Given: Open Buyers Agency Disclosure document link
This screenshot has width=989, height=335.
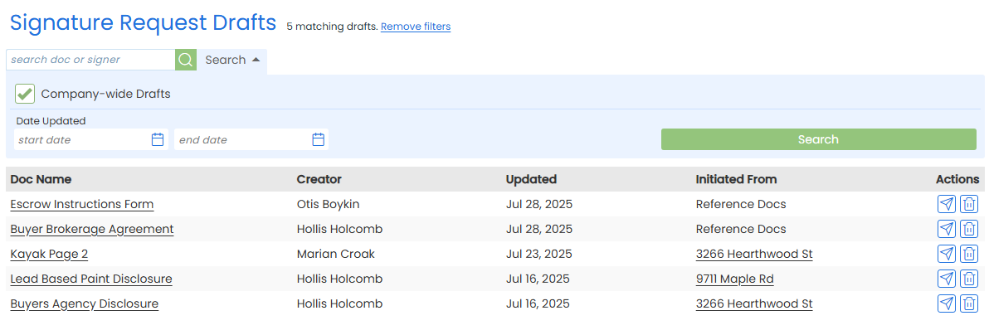Looking at the screenshot, I should 84,303.
